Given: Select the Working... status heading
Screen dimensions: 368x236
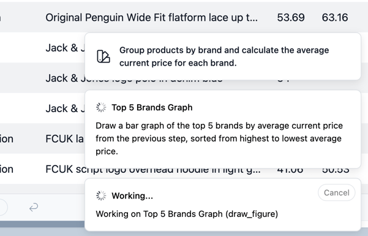Looking at the screenshot, I should point(132,196).
